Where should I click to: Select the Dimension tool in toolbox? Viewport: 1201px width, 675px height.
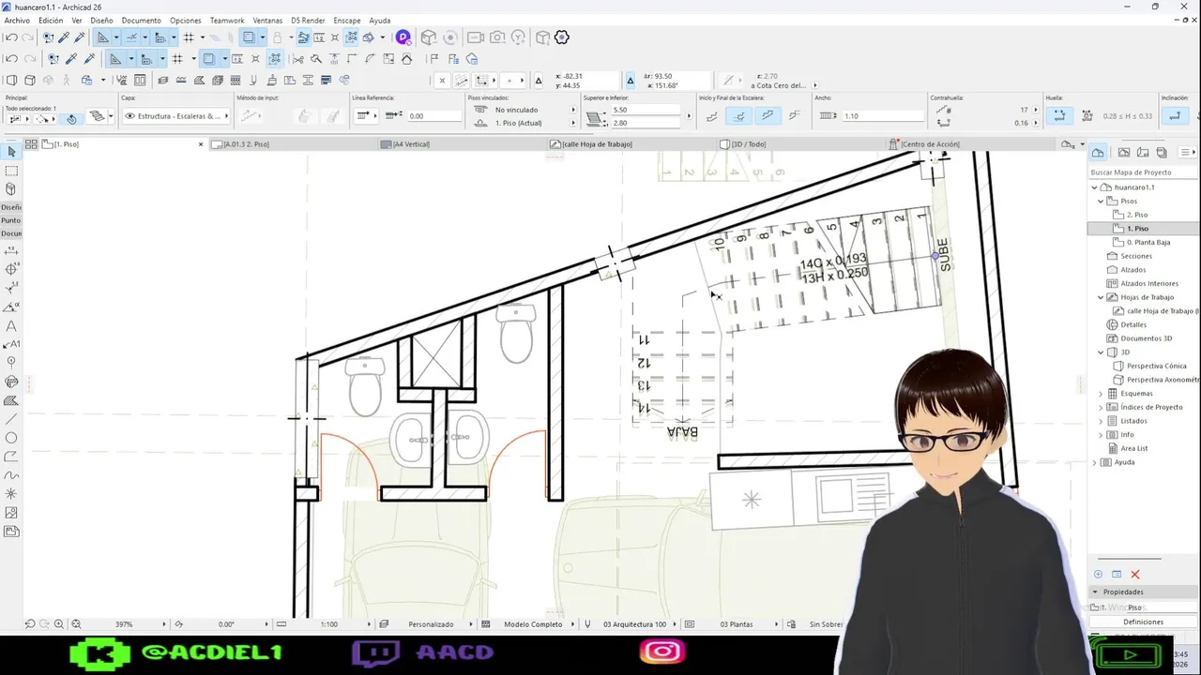point(11,250)
